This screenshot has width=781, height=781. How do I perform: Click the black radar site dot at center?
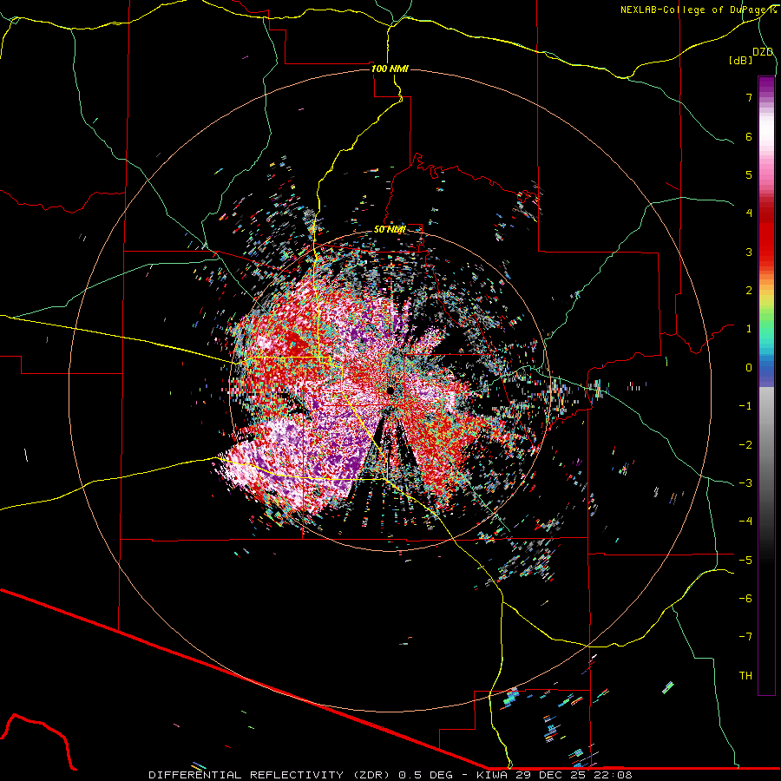point(390,390)
